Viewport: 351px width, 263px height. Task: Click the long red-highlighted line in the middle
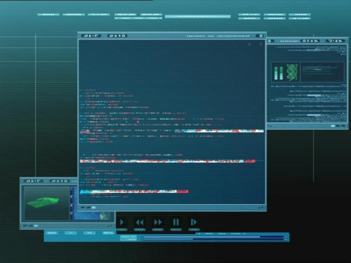pos(167,161)
